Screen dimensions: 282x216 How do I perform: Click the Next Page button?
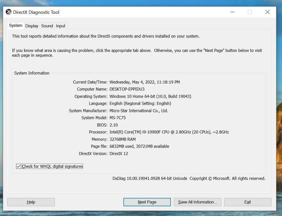click(147, 202)
